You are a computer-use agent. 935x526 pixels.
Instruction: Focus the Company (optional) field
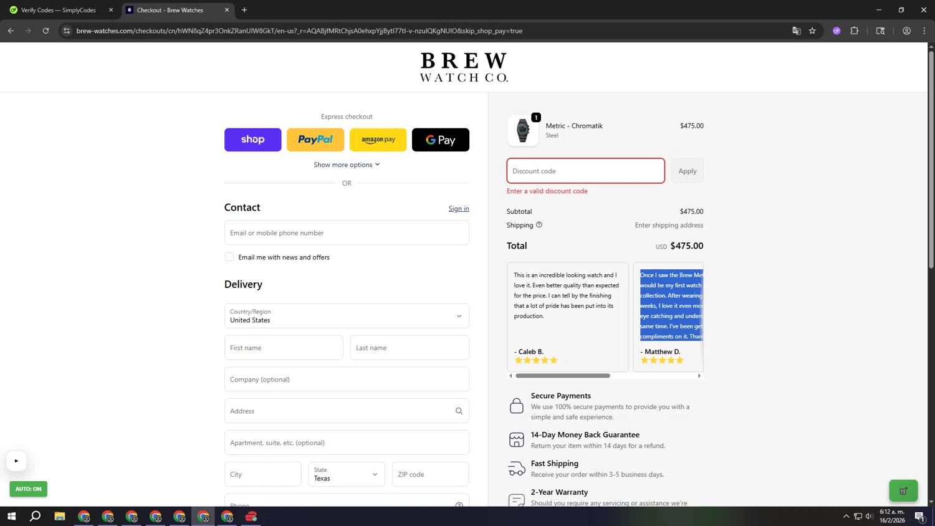pos(347,379)
